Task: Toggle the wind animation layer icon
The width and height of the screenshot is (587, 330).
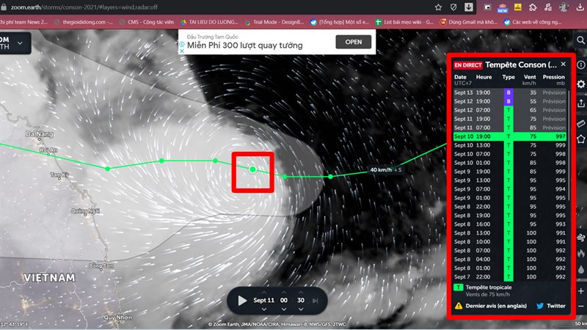Action: point(581,237)
